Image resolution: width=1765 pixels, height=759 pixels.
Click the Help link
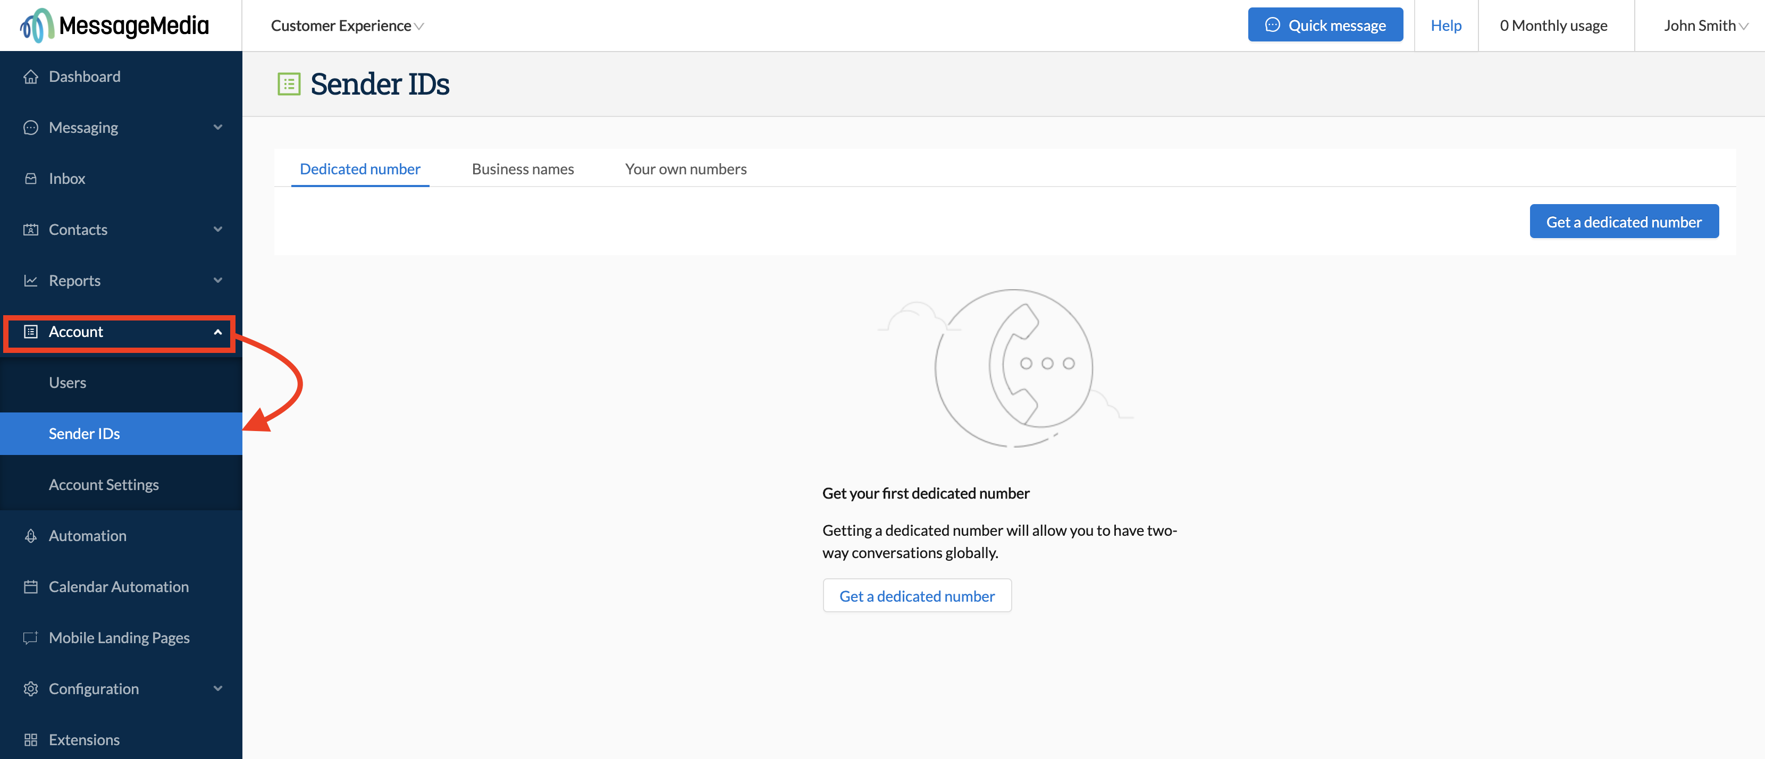click(1445, 26)
